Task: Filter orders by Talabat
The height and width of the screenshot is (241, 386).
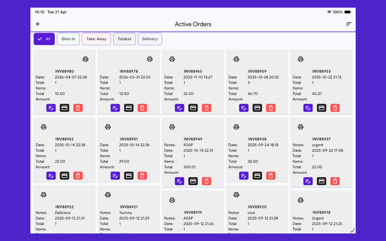Action: 125,39
